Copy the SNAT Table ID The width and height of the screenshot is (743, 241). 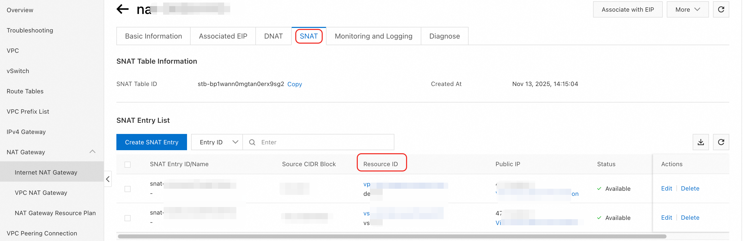point(295,84)
